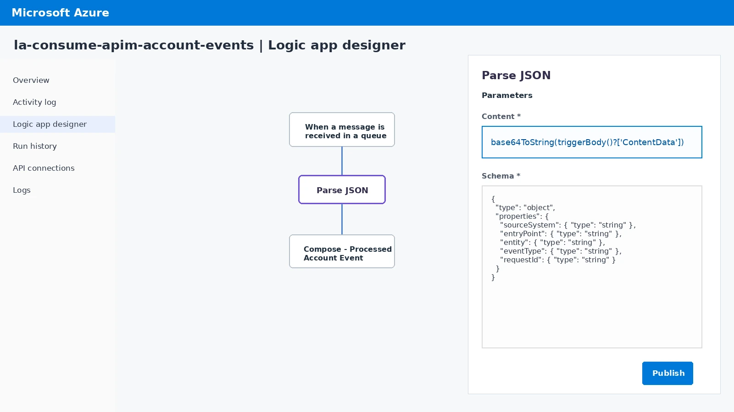The image size is (734, 412).
Task: Click the la-consume-apim-account-events page title
Action: [210, 45]
